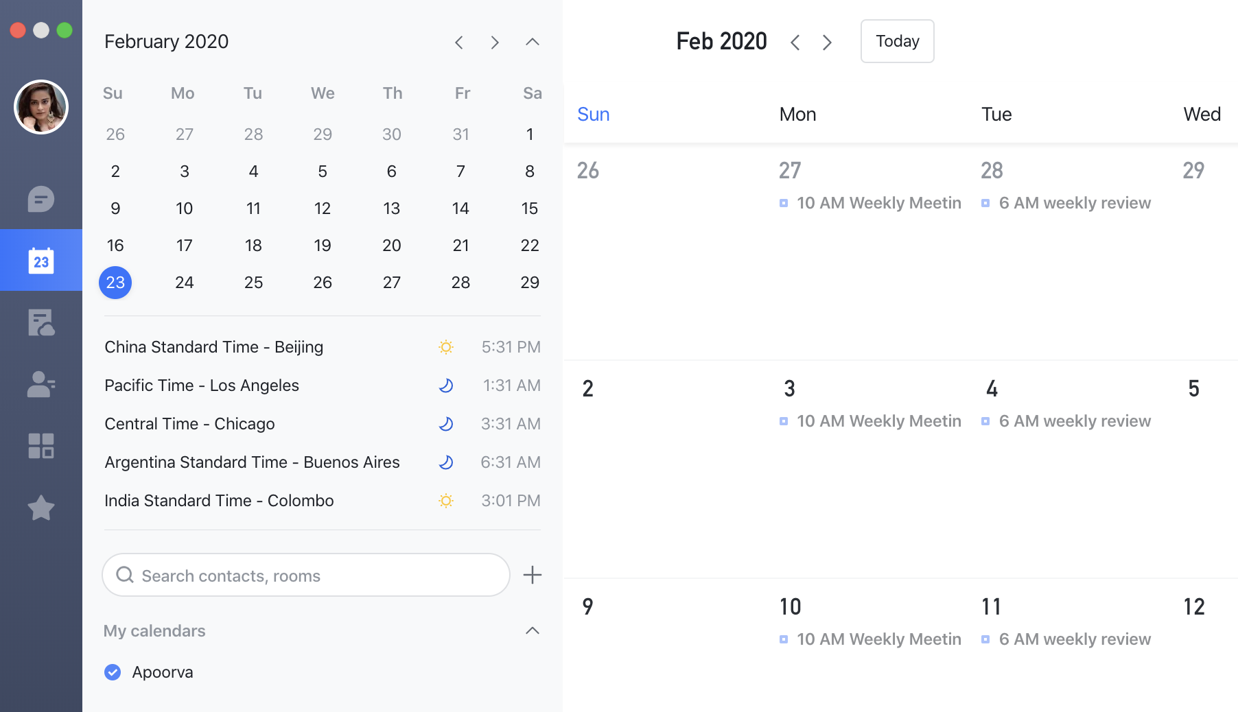Toggle the Apoorva calendar checkbox
The width and height of the screenshot is (1238, 712).
pos(113,672)
